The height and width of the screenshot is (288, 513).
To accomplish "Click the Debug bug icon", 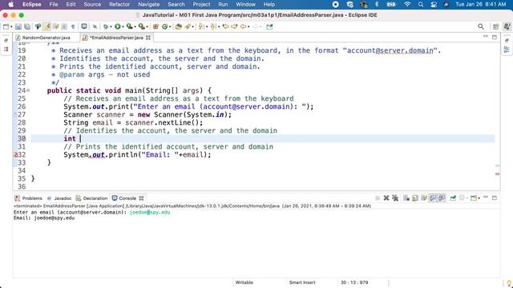I will [x=105, y=26].
